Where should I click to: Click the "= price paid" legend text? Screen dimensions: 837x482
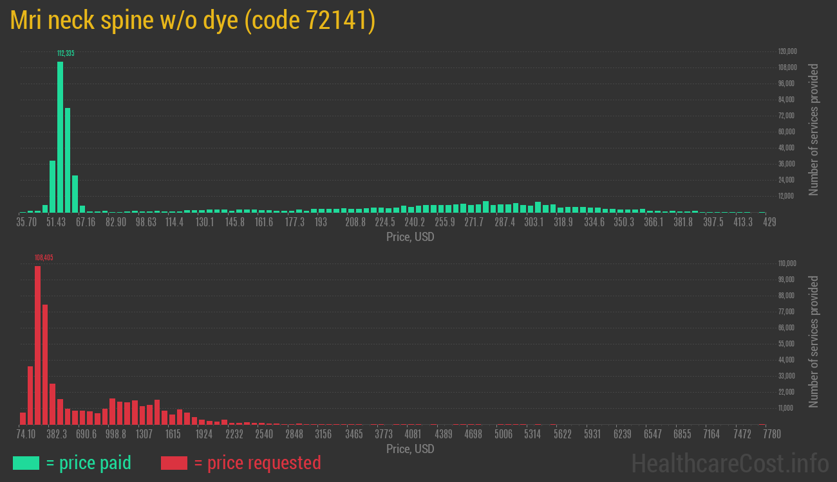click(x=89, y=463)
